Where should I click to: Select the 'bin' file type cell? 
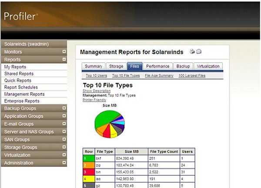(105, 172)
